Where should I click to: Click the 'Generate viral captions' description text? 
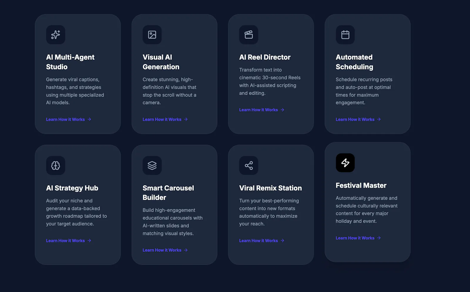click(x=75, y=91)
